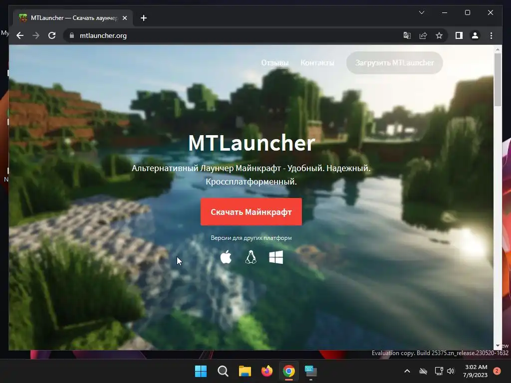Image resolution: width=511 pixels, height=383 pixels.
Task: Open the notification badge showing 2
Action: coord(497,371)
